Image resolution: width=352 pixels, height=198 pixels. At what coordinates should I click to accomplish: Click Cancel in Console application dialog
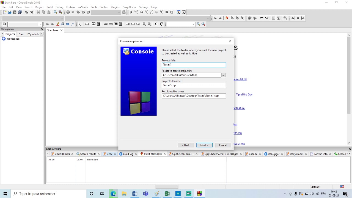point(223,145)
